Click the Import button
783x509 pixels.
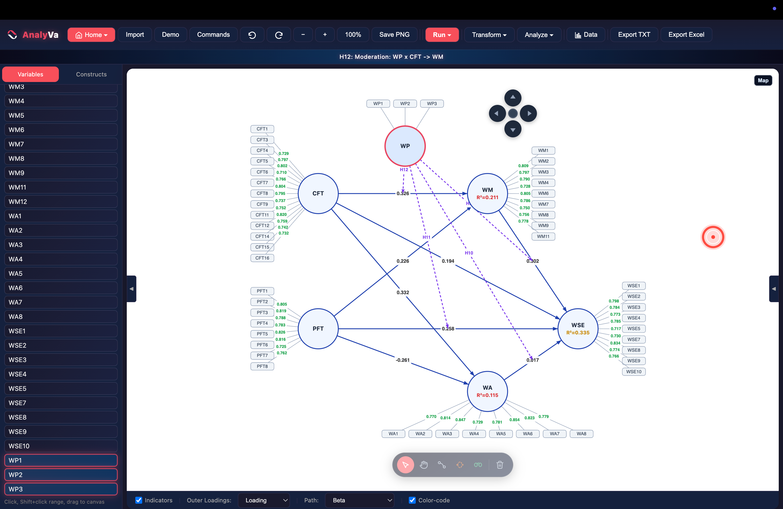click(x=135, y=35)
